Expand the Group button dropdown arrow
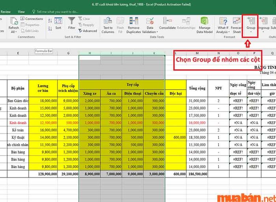The height and width of the screenshot is (202, 276). coord(251,32)
